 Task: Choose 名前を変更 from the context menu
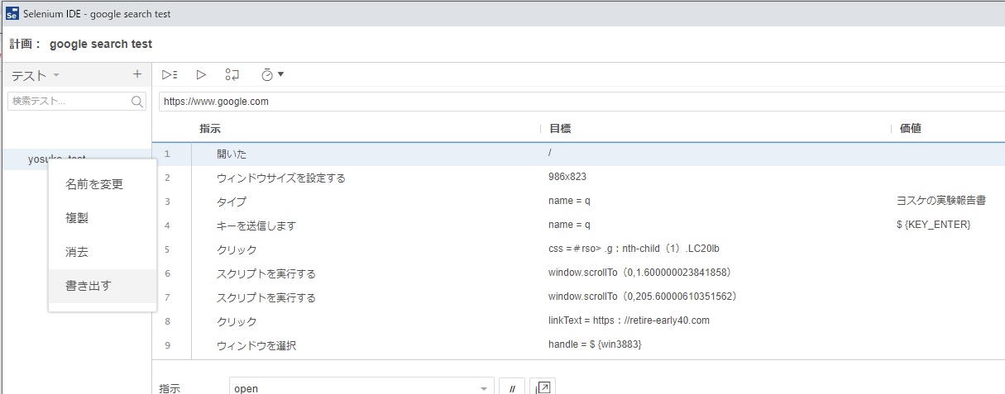click(94, 184)
